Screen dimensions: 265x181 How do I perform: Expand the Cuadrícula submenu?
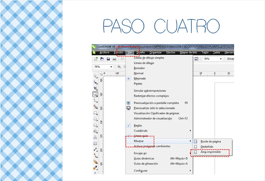[159, 131]
